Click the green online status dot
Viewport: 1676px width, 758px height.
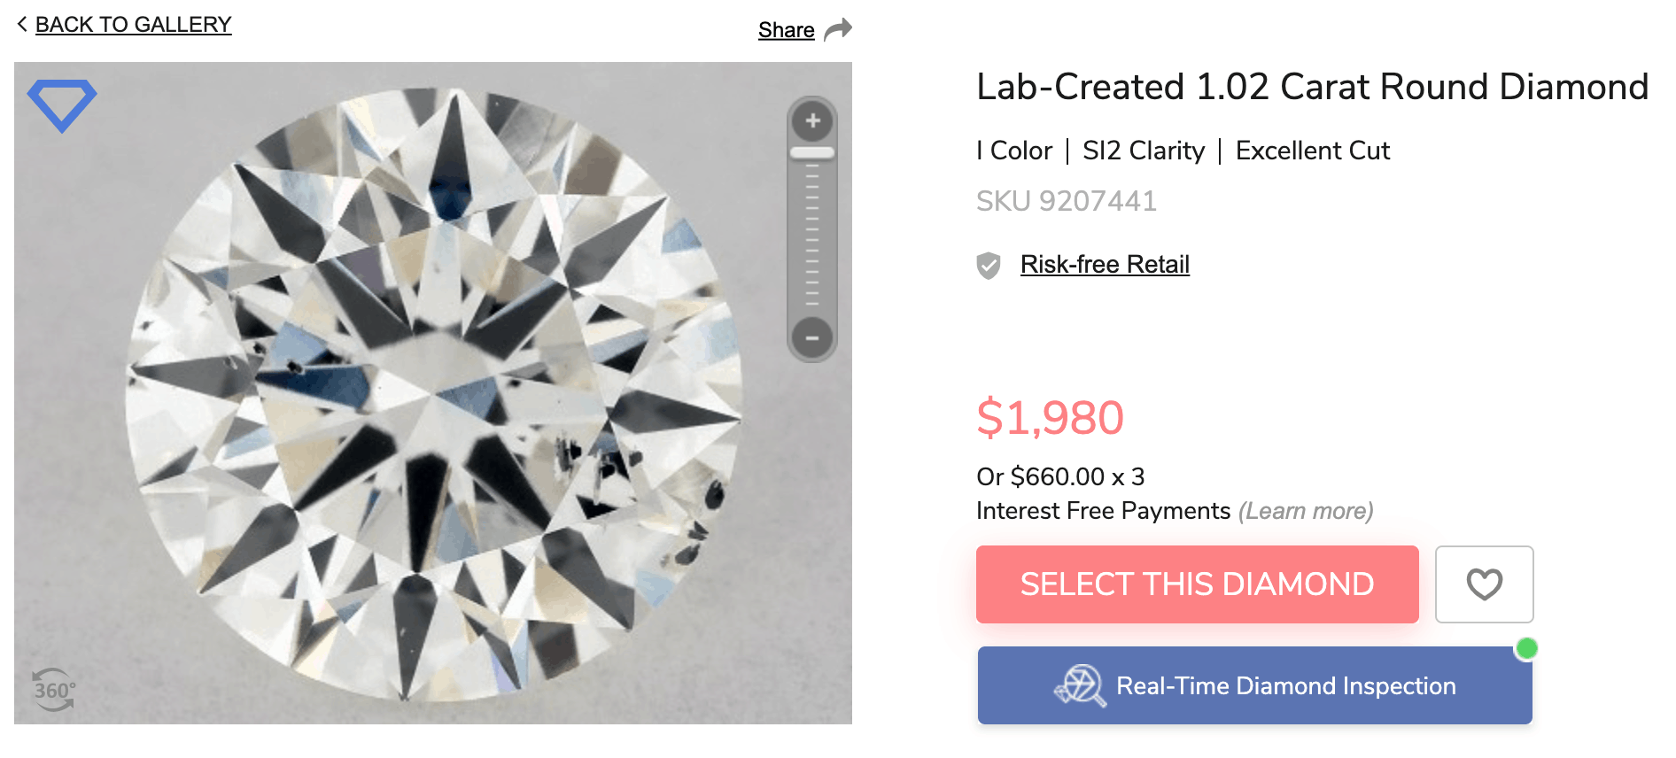[x=1526, y=648]
